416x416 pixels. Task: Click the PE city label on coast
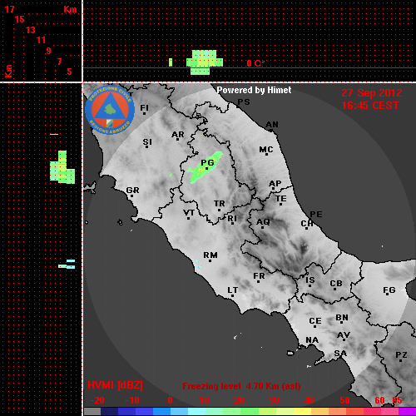pos(316,214)
